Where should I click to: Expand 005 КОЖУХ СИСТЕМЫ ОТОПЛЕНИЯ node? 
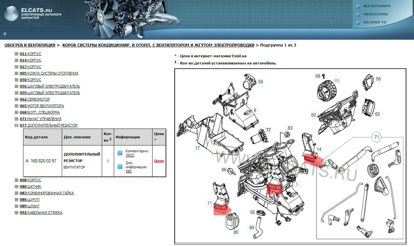tap(17, 73)
